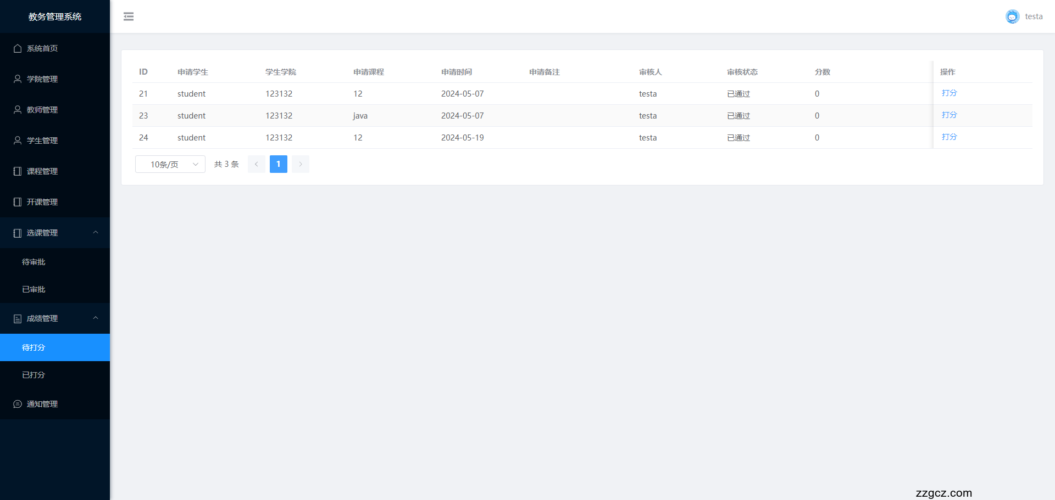The width and height of the screenshot is (1055, 500).
Task: Click 打分 link on the java course row
Action: tap(949, 115)
